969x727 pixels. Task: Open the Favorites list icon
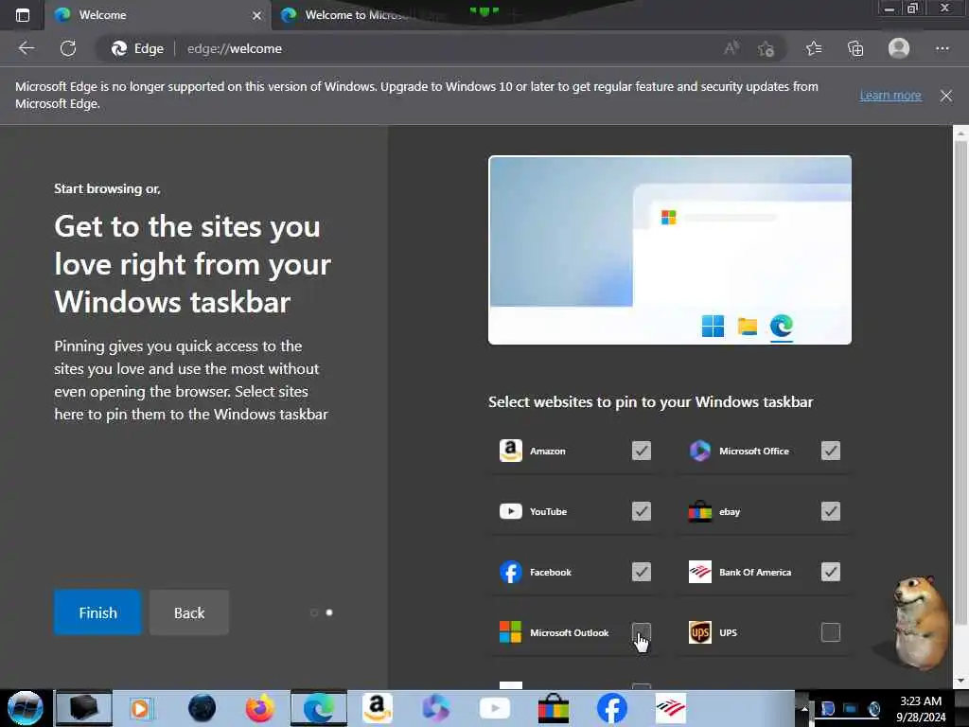[x=814, y=48]
